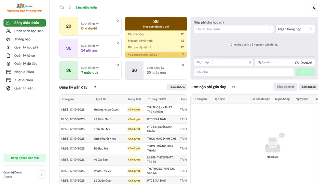Click Bảng điều khiển breadcrumb link
Viewport: 328px width, 184px height.
tap(86, 7)
